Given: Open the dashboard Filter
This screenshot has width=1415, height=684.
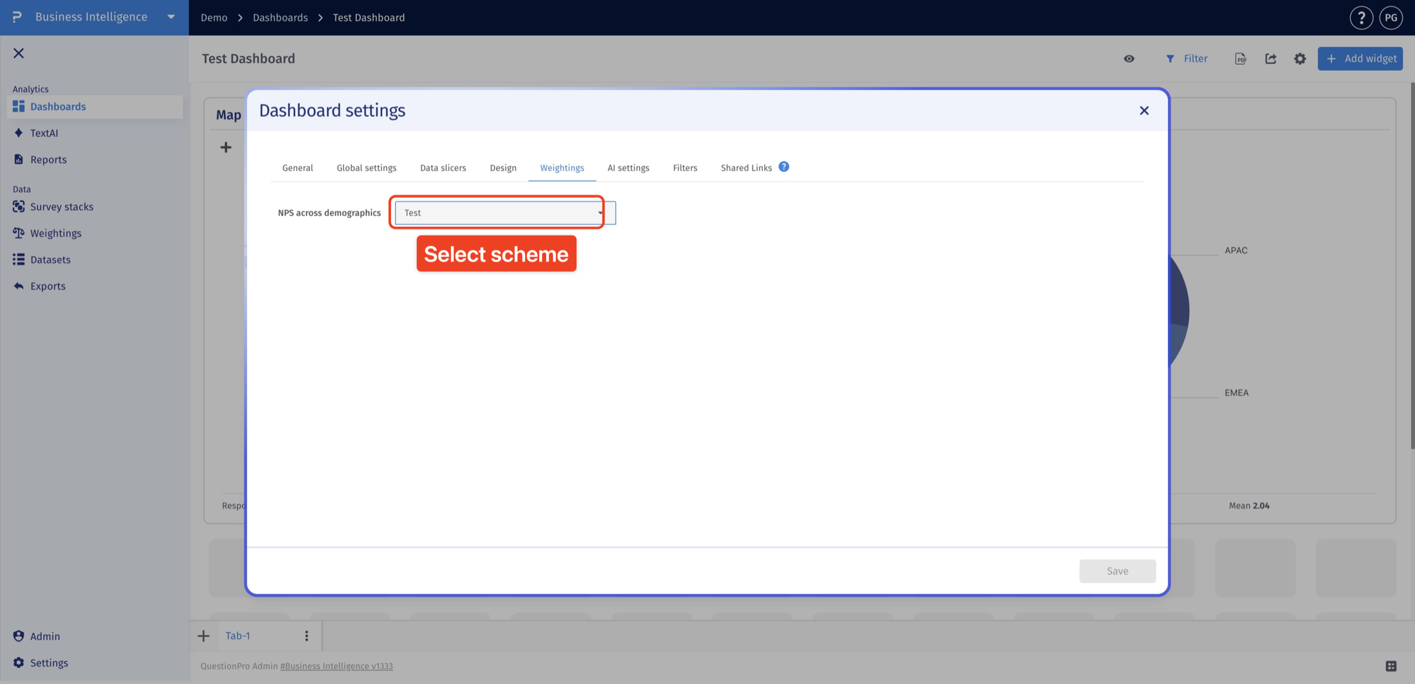Looking at the screenshot, I should [1187, 59].
